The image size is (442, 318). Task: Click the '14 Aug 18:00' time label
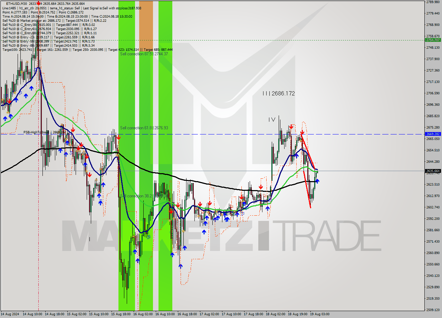(x=55, y=314)
